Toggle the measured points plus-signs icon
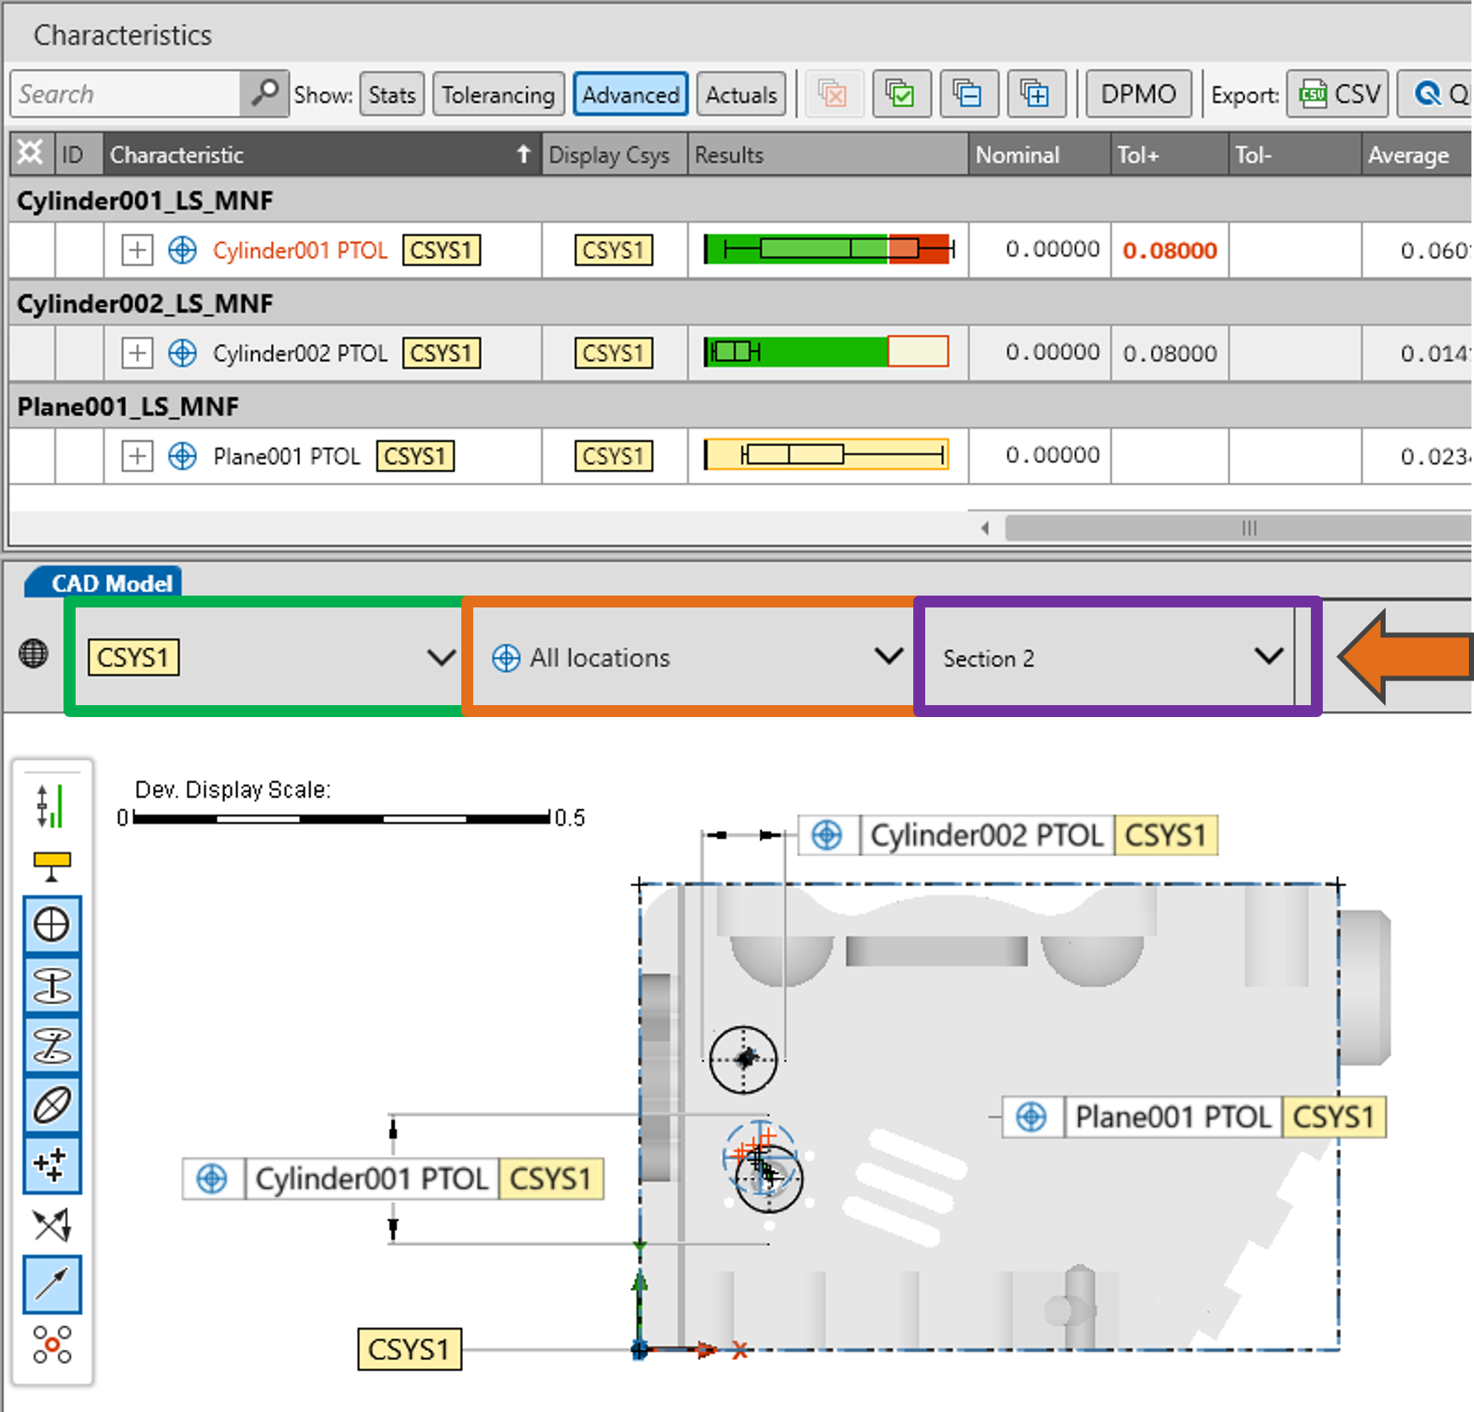Screen dimensions: 1474x1412 (x=52, y=1164)
